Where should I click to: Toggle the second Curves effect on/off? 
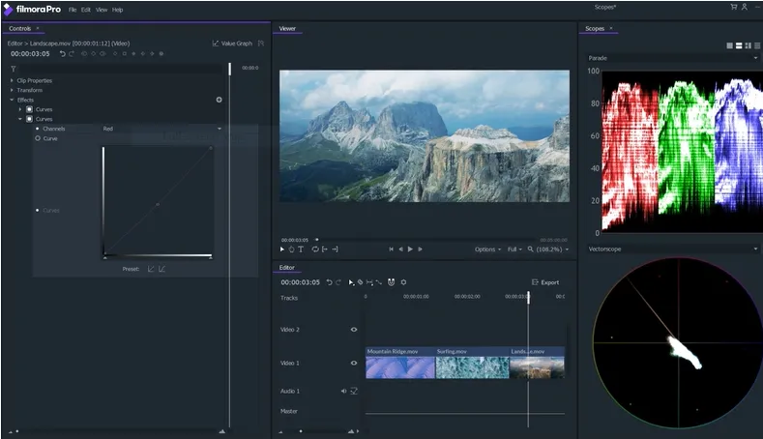[x=29, y=119]
